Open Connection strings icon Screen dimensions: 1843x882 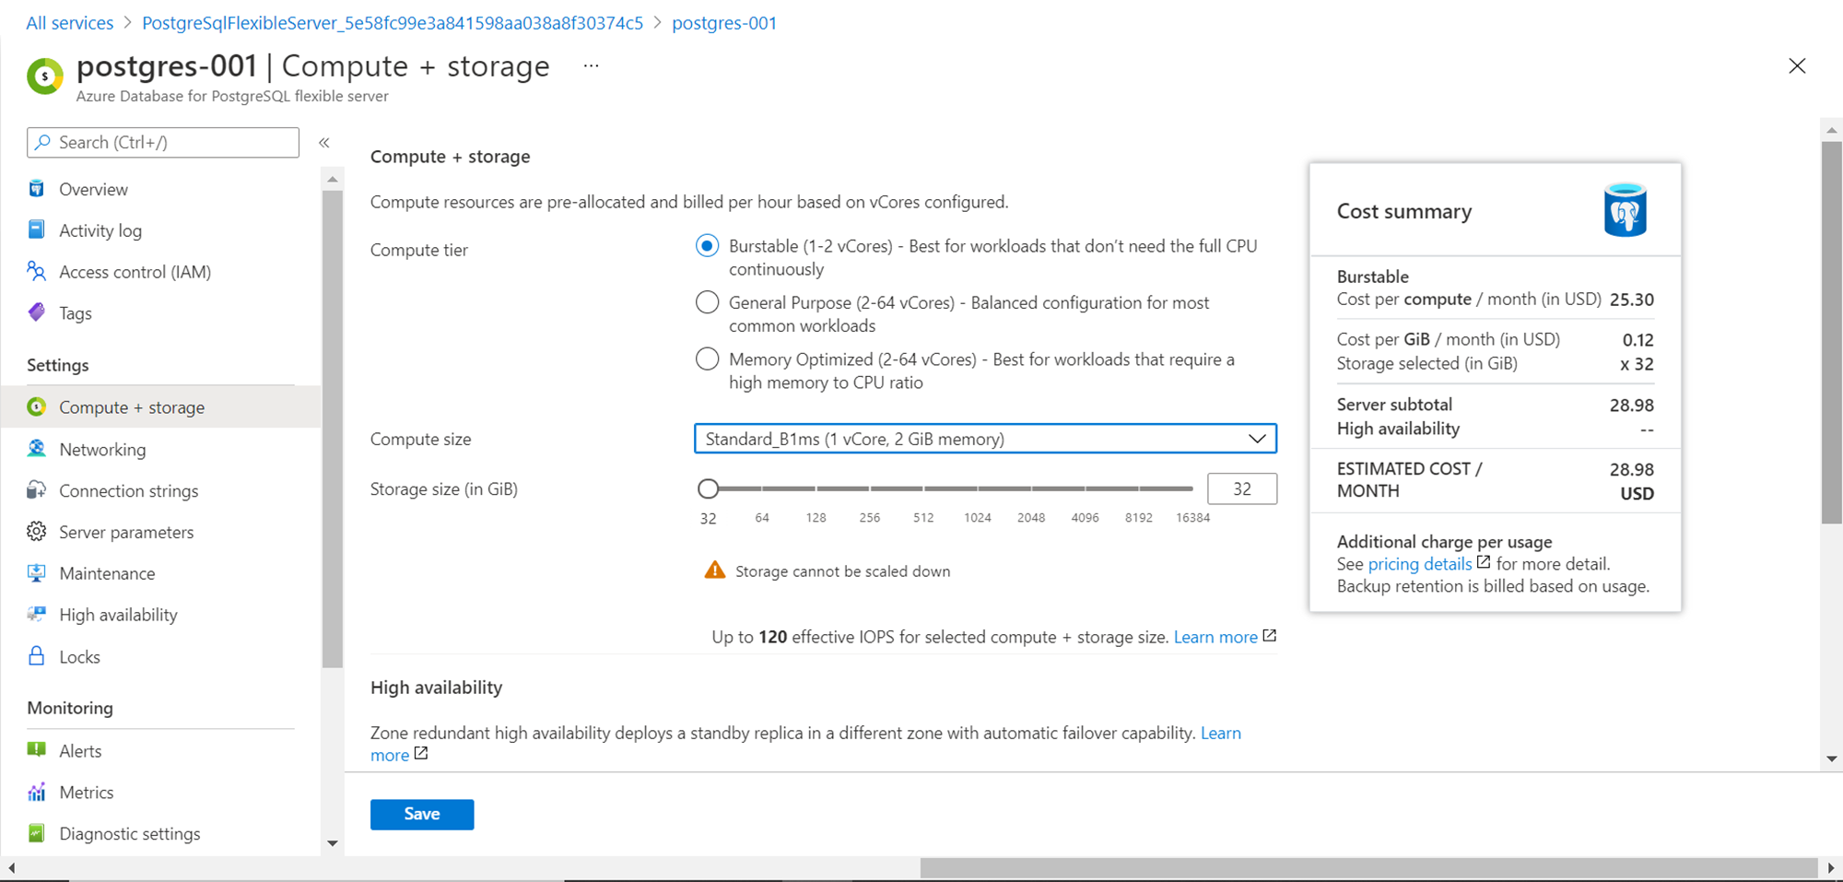click(37, 490)
